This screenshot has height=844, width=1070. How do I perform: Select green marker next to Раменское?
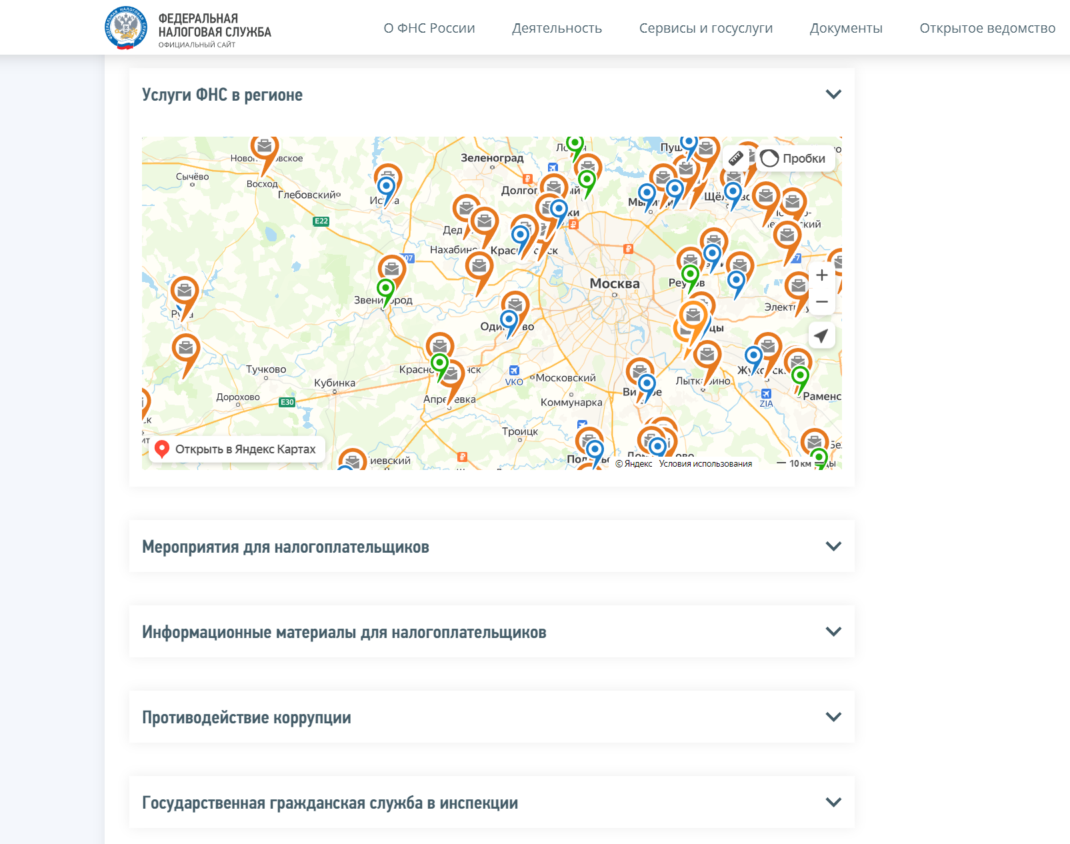point(800,376)
